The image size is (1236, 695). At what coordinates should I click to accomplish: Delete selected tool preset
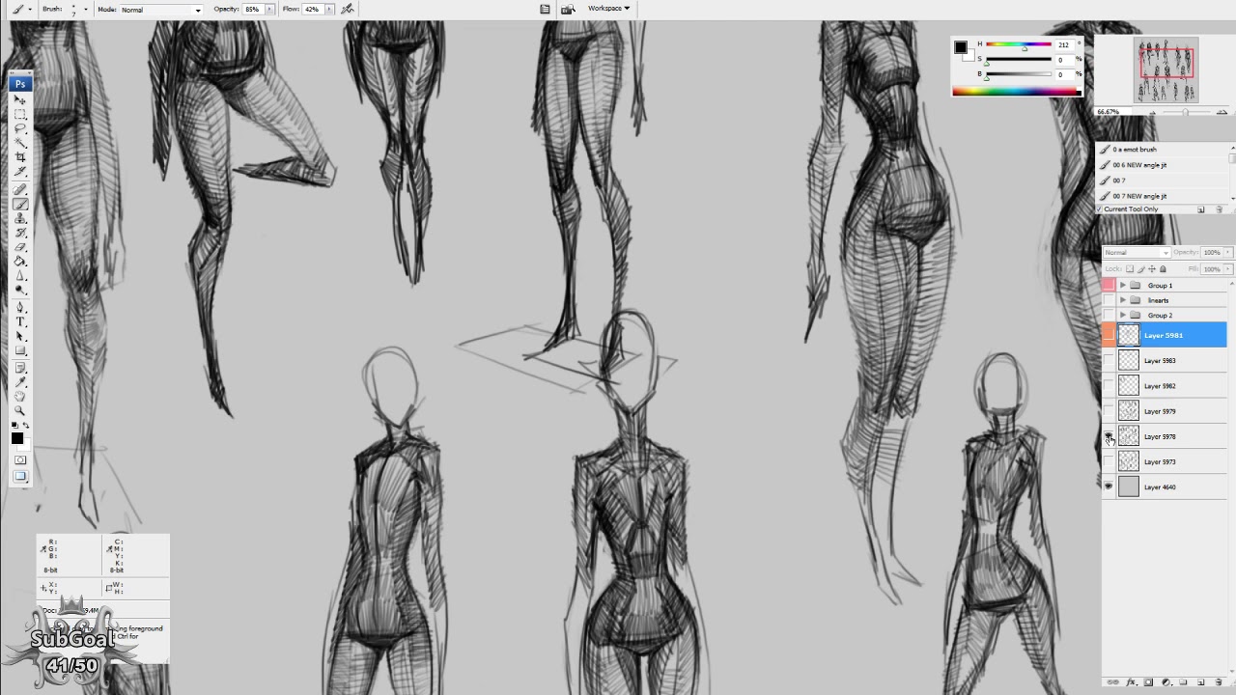(1219, 209)
